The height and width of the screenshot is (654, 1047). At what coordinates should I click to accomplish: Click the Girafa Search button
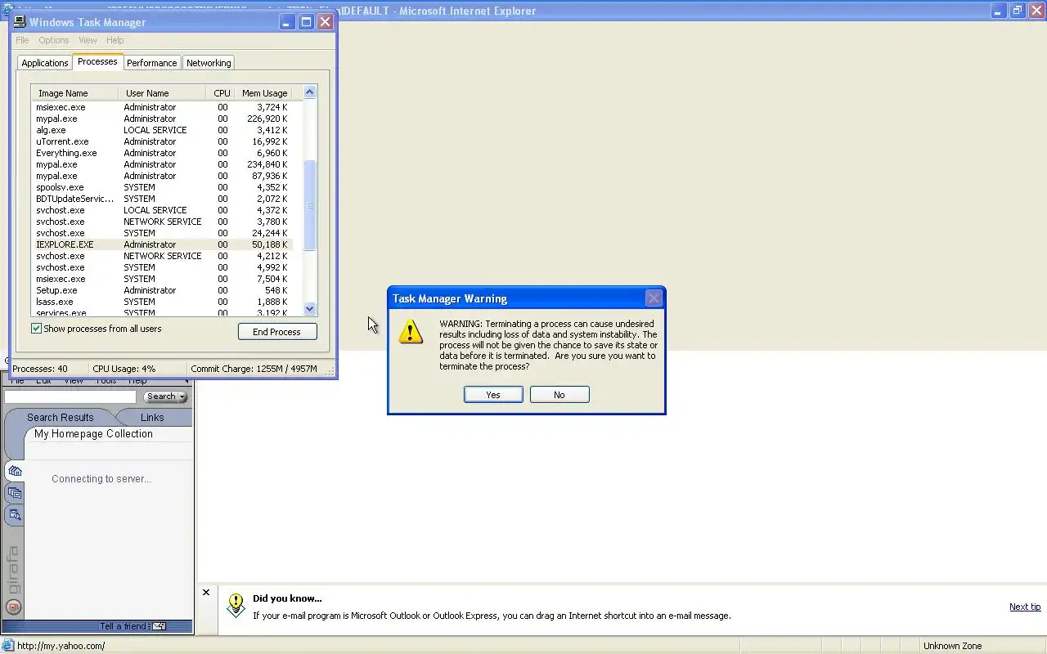point(161,396)
